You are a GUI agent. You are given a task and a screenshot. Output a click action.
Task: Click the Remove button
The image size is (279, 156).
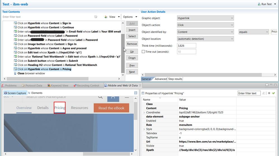coord(132,44)
